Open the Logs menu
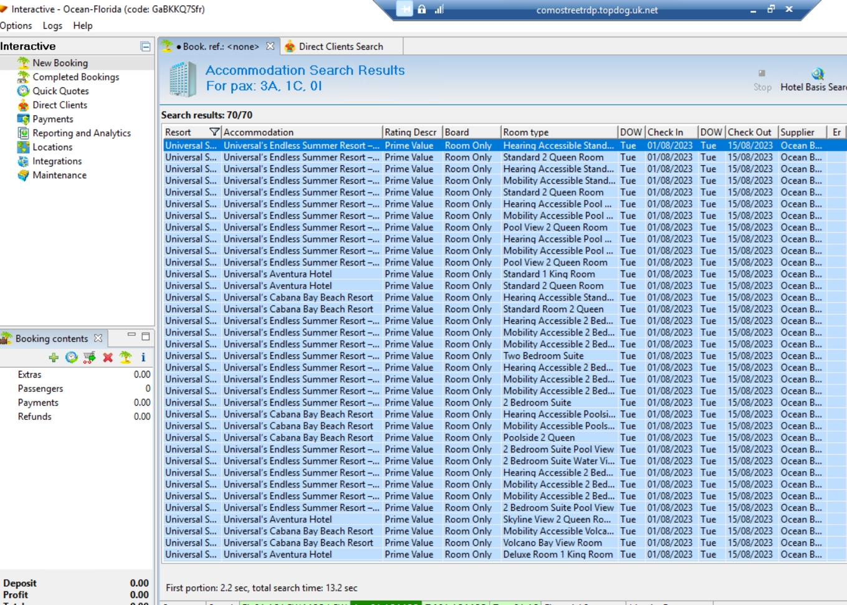The image size is (847, 605). tap(52, 26)
